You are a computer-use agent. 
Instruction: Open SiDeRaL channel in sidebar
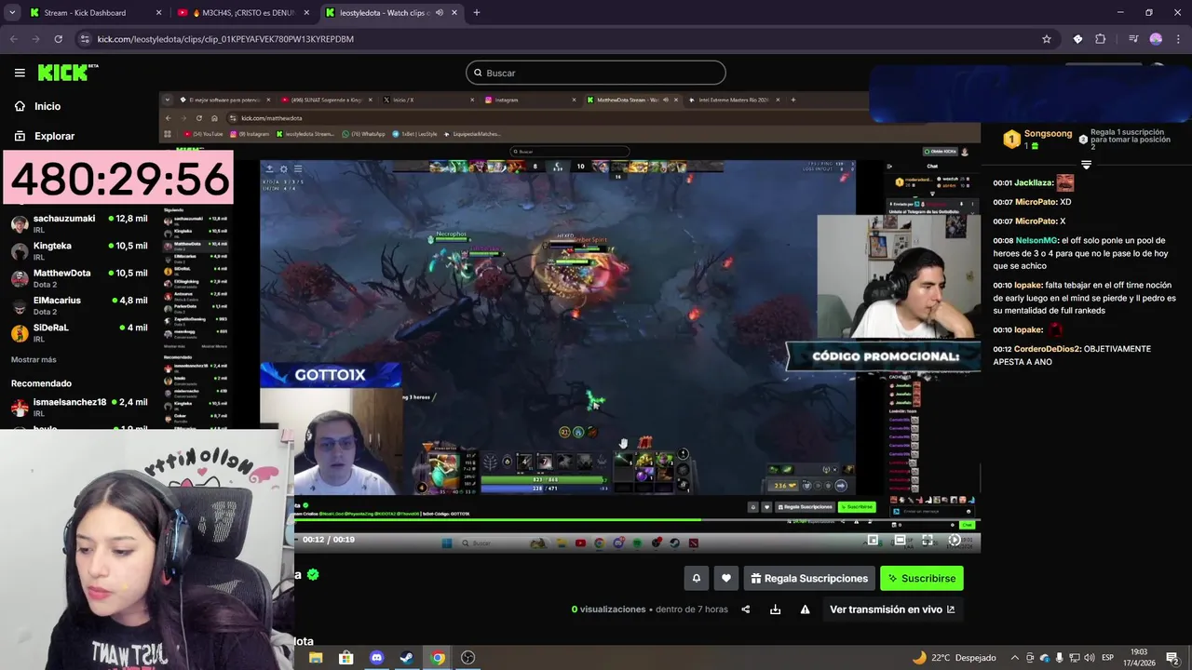click(x=79, y=333)
